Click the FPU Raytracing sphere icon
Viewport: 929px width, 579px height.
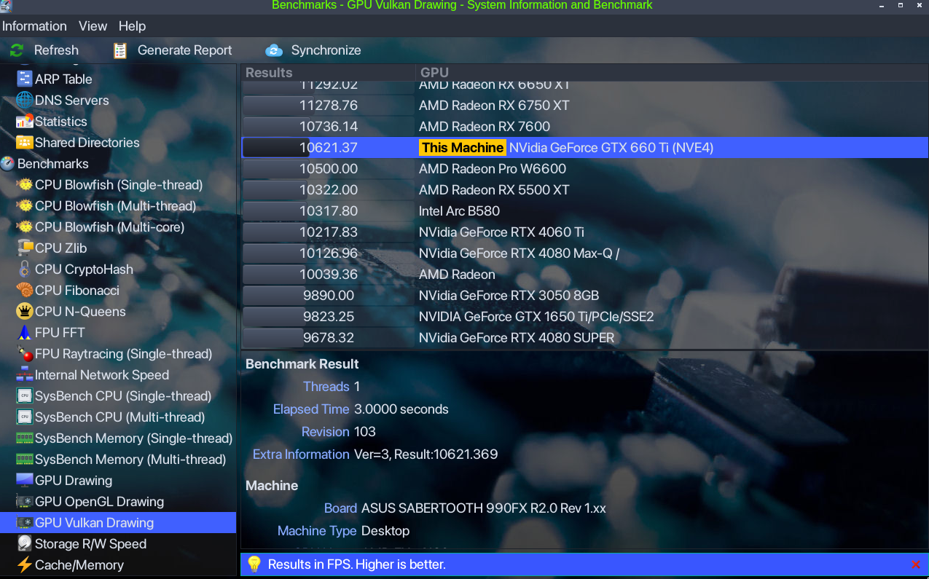(25, 353)
